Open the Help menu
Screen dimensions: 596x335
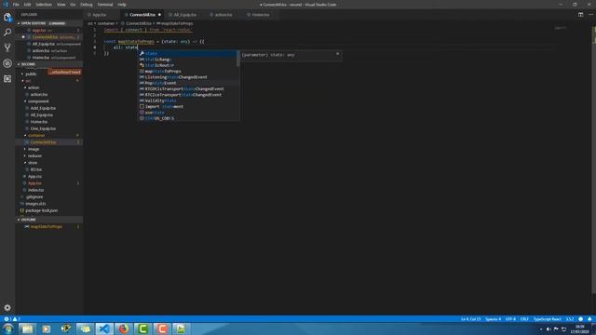click(122, 5)
